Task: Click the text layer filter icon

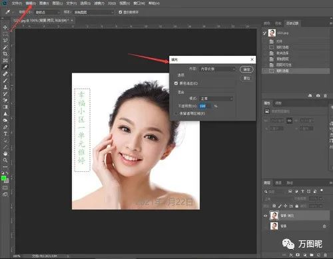Action: [x=302, y=191]
